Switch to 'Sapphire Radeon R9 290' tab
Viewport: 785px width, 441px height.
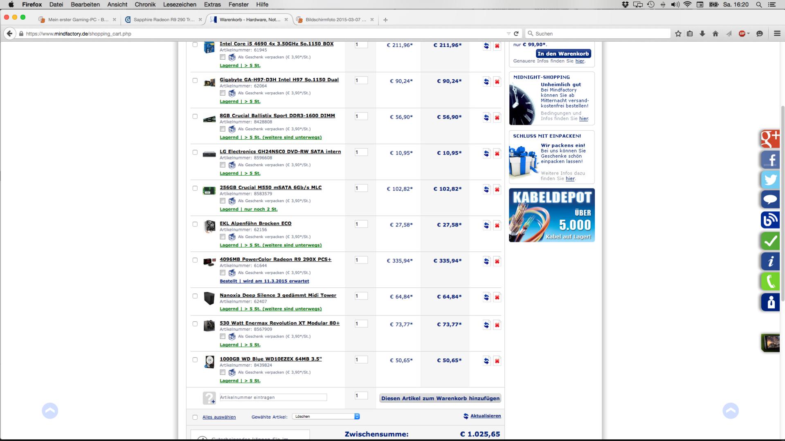[164, 20]
